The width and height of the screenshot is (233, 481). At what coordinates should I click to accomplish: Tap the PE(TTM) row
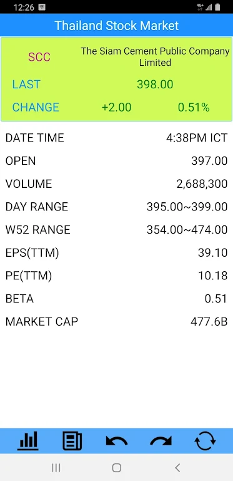coord(116,276)
